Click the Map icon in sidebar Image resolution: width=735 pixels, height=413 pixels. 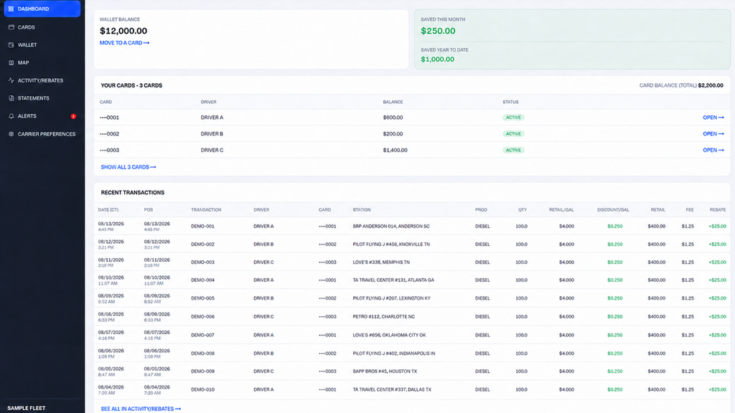(11, 63)
